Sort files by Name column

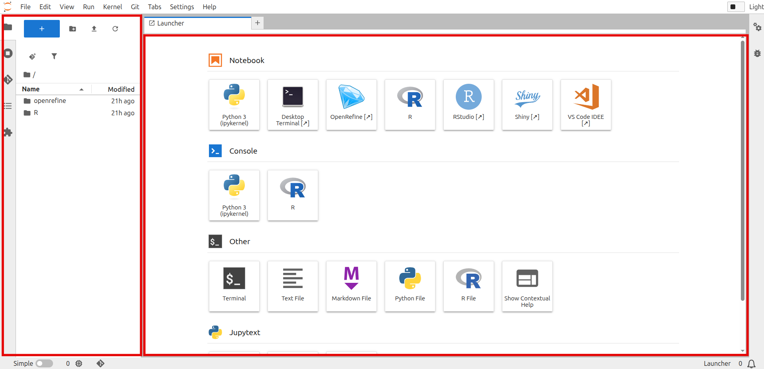[53, 89]
